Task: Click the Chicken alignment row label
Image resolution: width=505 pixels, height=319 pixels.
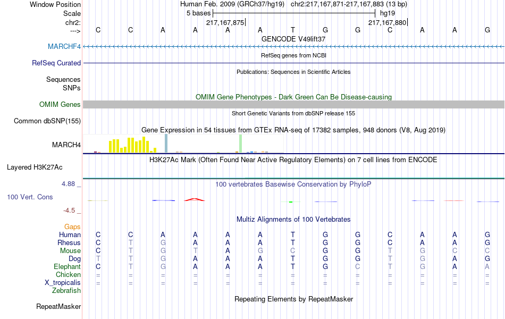Action: point(68,274)
